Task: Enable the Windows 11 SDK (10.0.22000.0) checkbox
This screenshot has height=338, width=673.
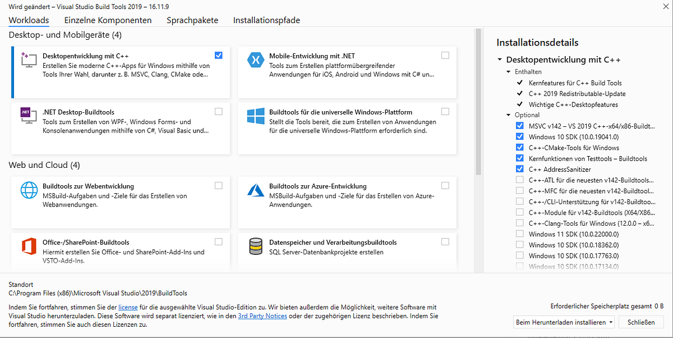Action: point(519,234)
